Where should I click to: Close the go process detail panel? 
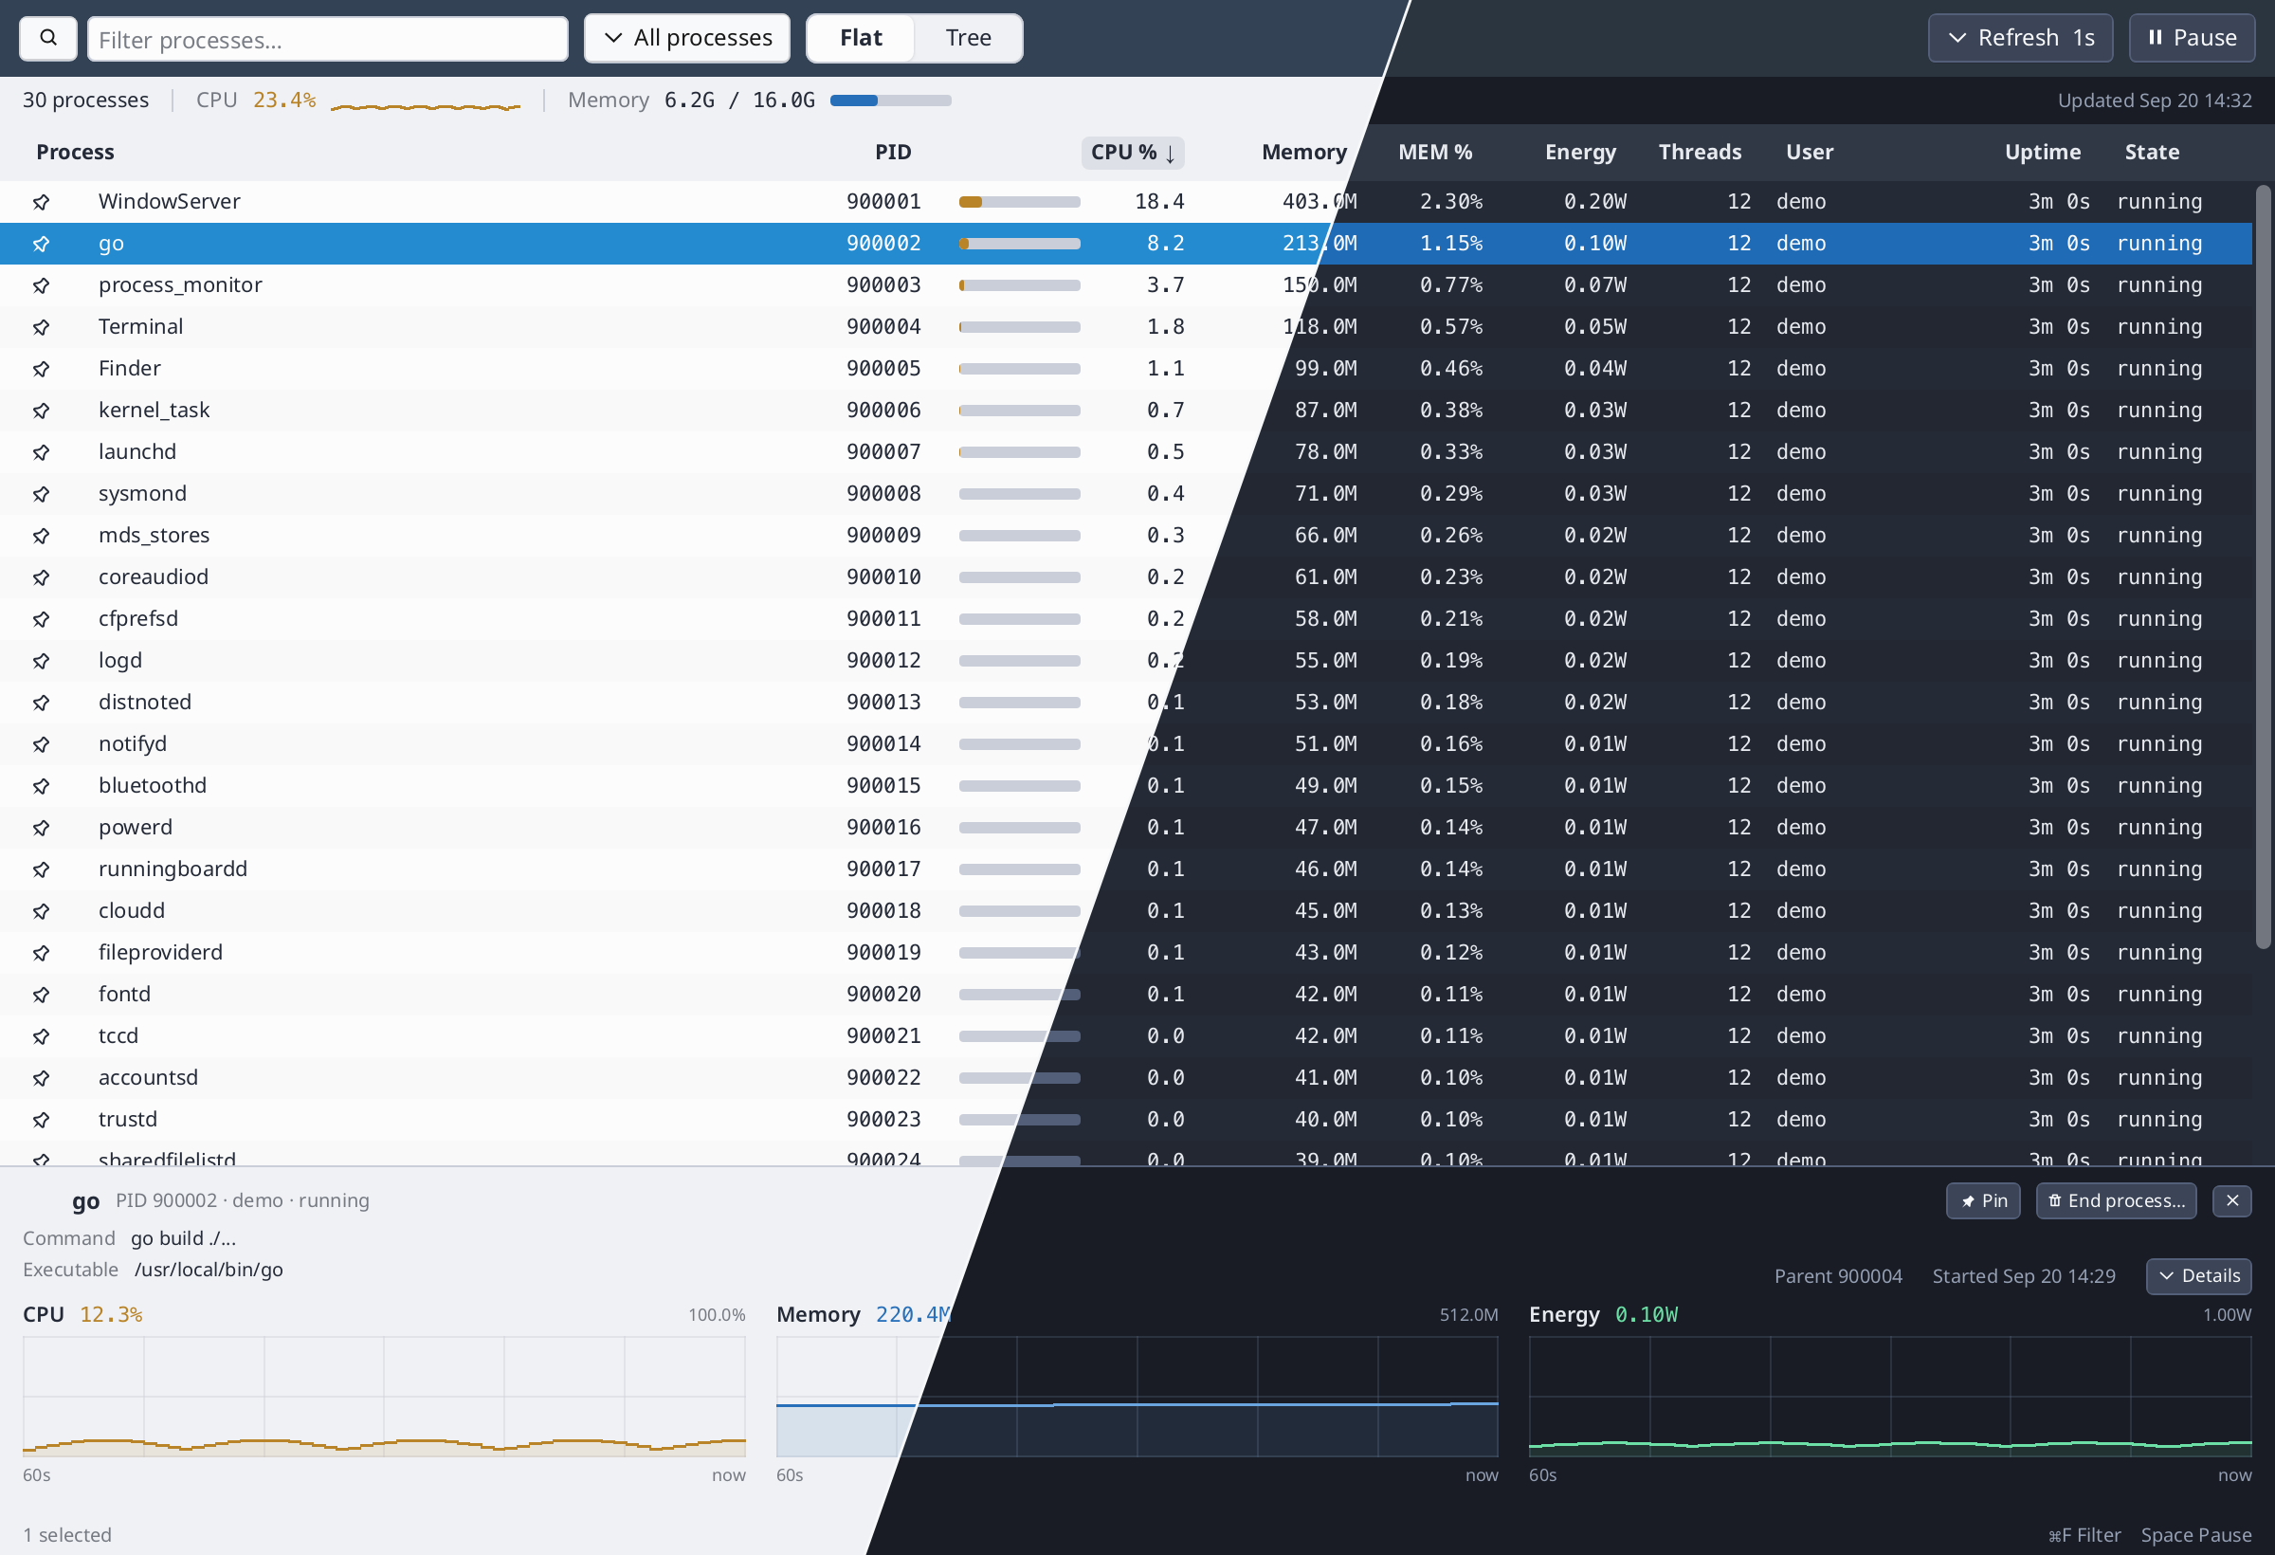tap(2232, 1200)
